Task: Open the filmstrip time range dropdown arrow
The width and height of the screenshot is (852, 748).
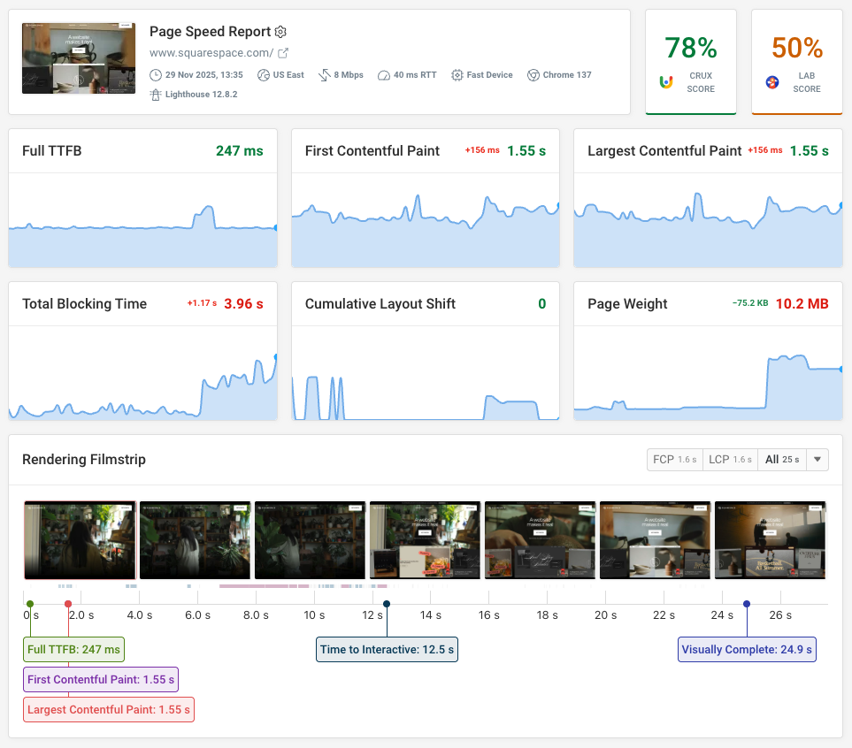Action: tap(816, 459)
